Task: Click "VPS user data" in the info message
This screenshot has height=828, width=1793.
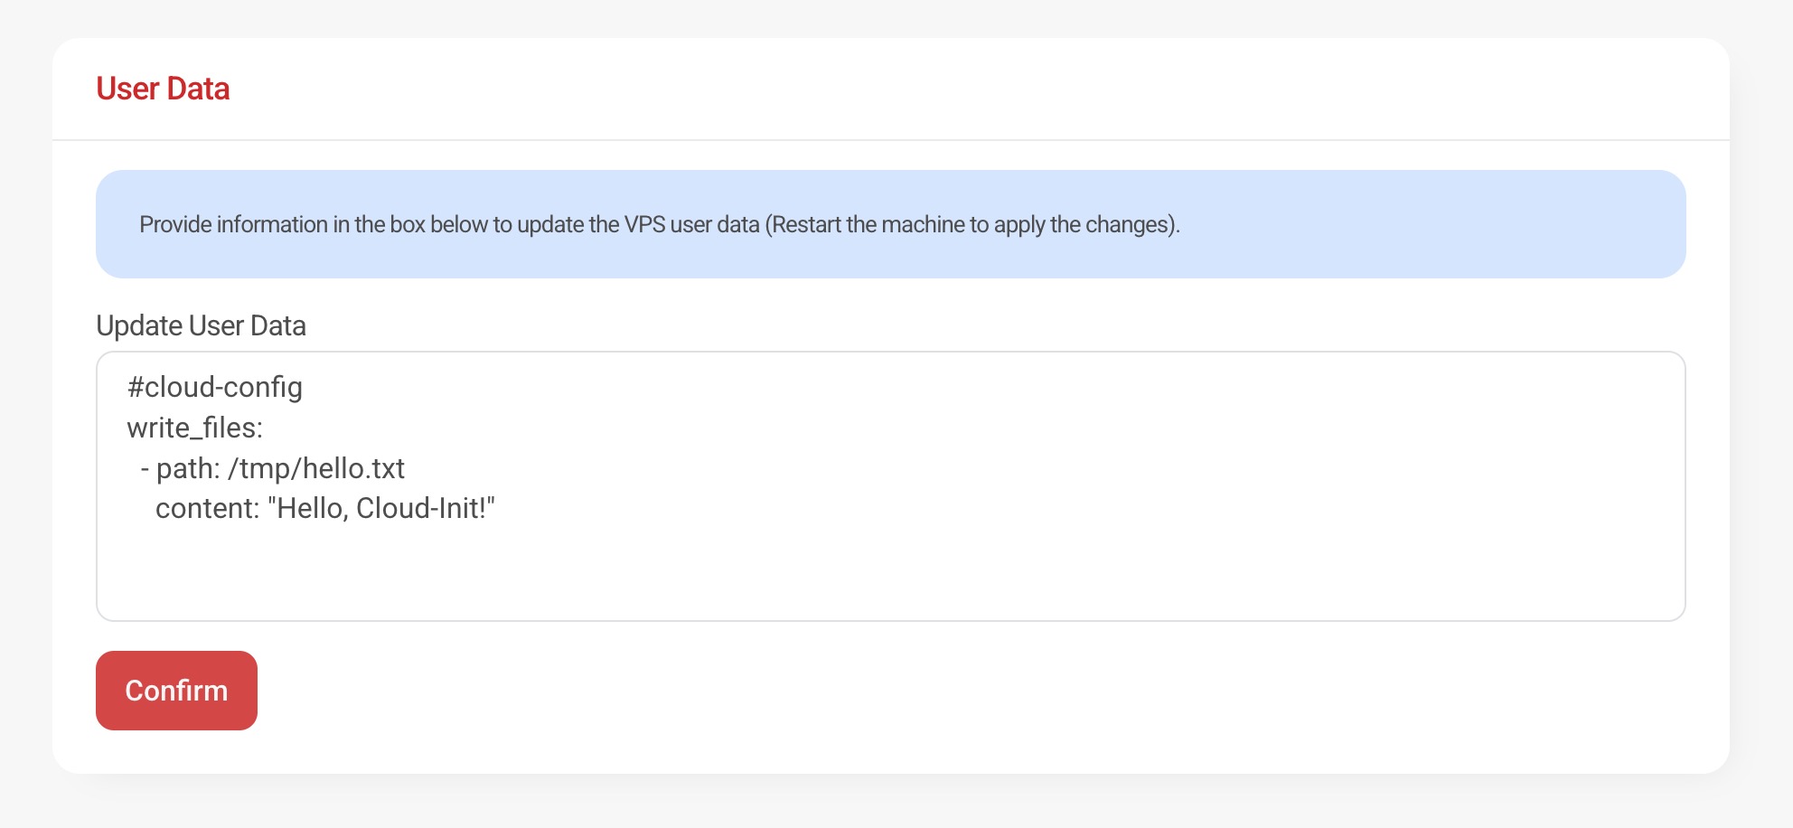Action: point(691,224)
